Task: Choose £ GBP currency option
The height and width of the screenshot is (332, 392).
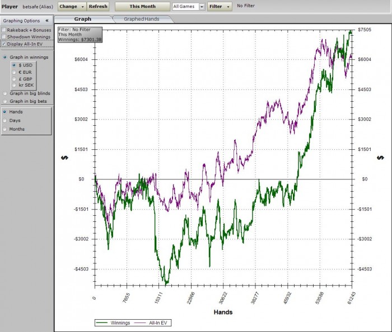Action: (x=14, y=79)
